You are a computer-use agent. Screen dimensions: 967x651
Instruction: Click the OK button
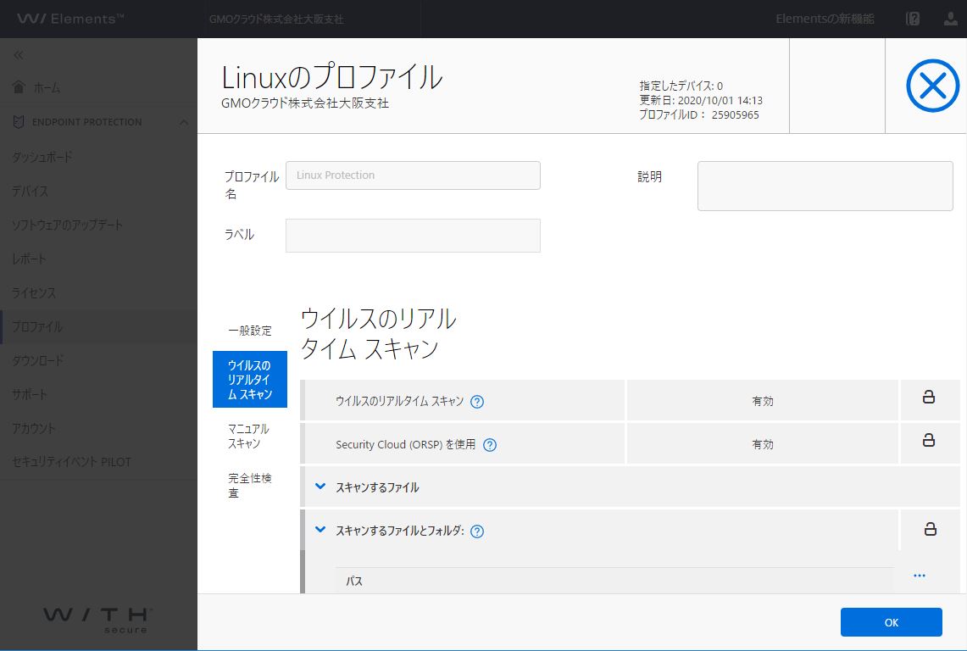click(x=891, y=622)
